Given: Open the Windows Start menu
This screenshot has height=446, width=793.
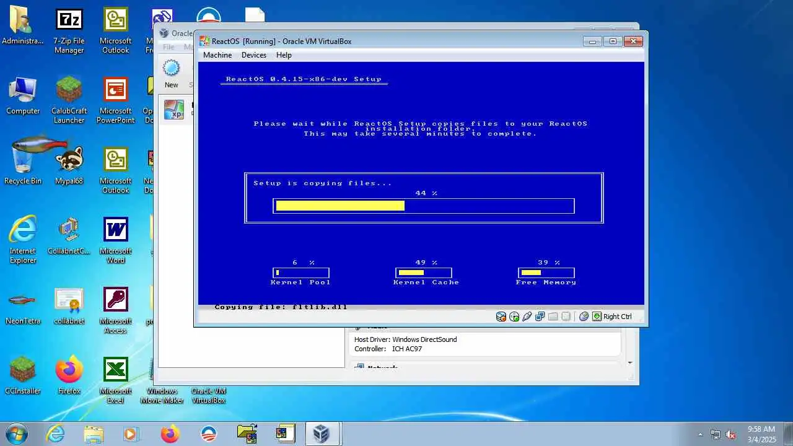Looking at the screenshot, I should [x=16, y=434].
